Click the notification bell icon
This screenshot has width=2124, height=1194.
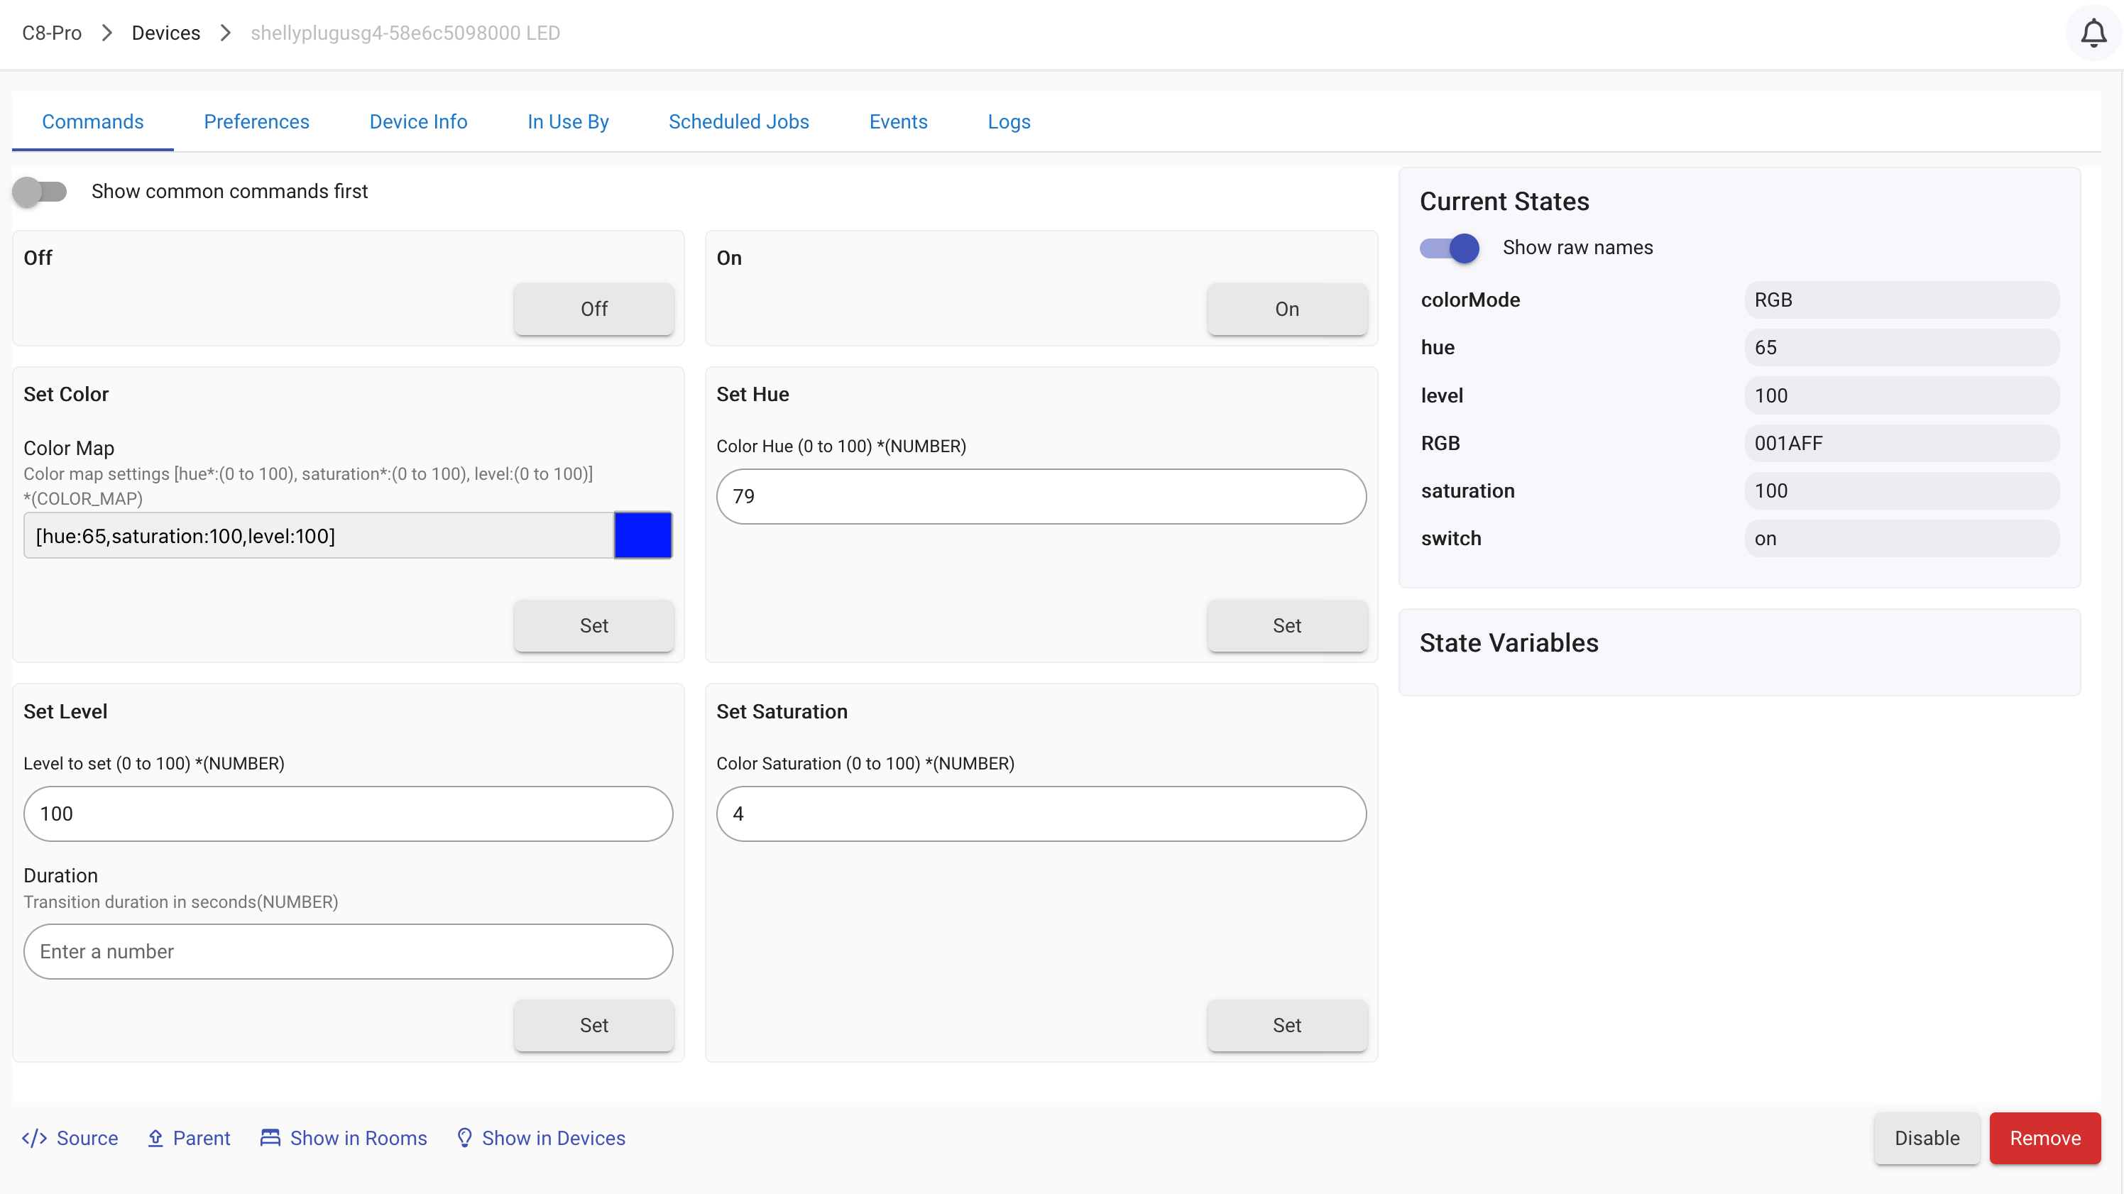point(2093,33)
